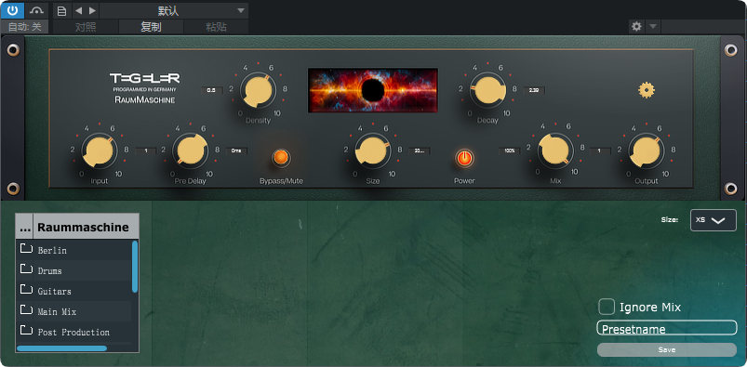Open plugin settings golden gear icon
The image size is (747, 367).
coord(647,90)
